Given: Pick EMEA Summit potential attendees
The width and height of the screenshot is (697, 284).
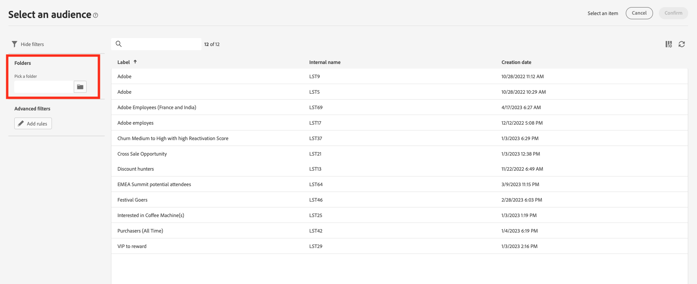Looking at the screenshot, I should [154, 184].
